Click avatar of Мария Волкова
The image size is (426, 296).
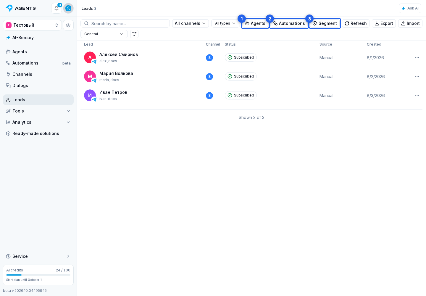point(90,76)
